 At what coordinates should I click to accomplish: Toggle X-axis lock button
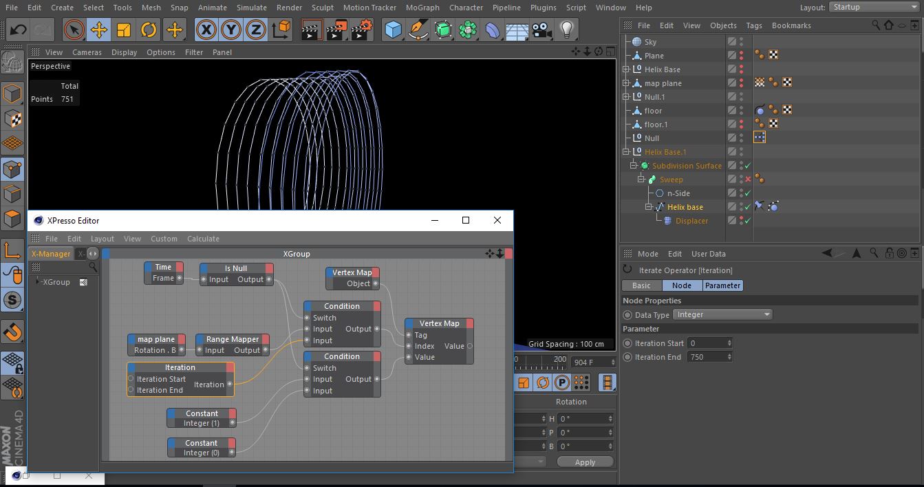tap(206, 30)
